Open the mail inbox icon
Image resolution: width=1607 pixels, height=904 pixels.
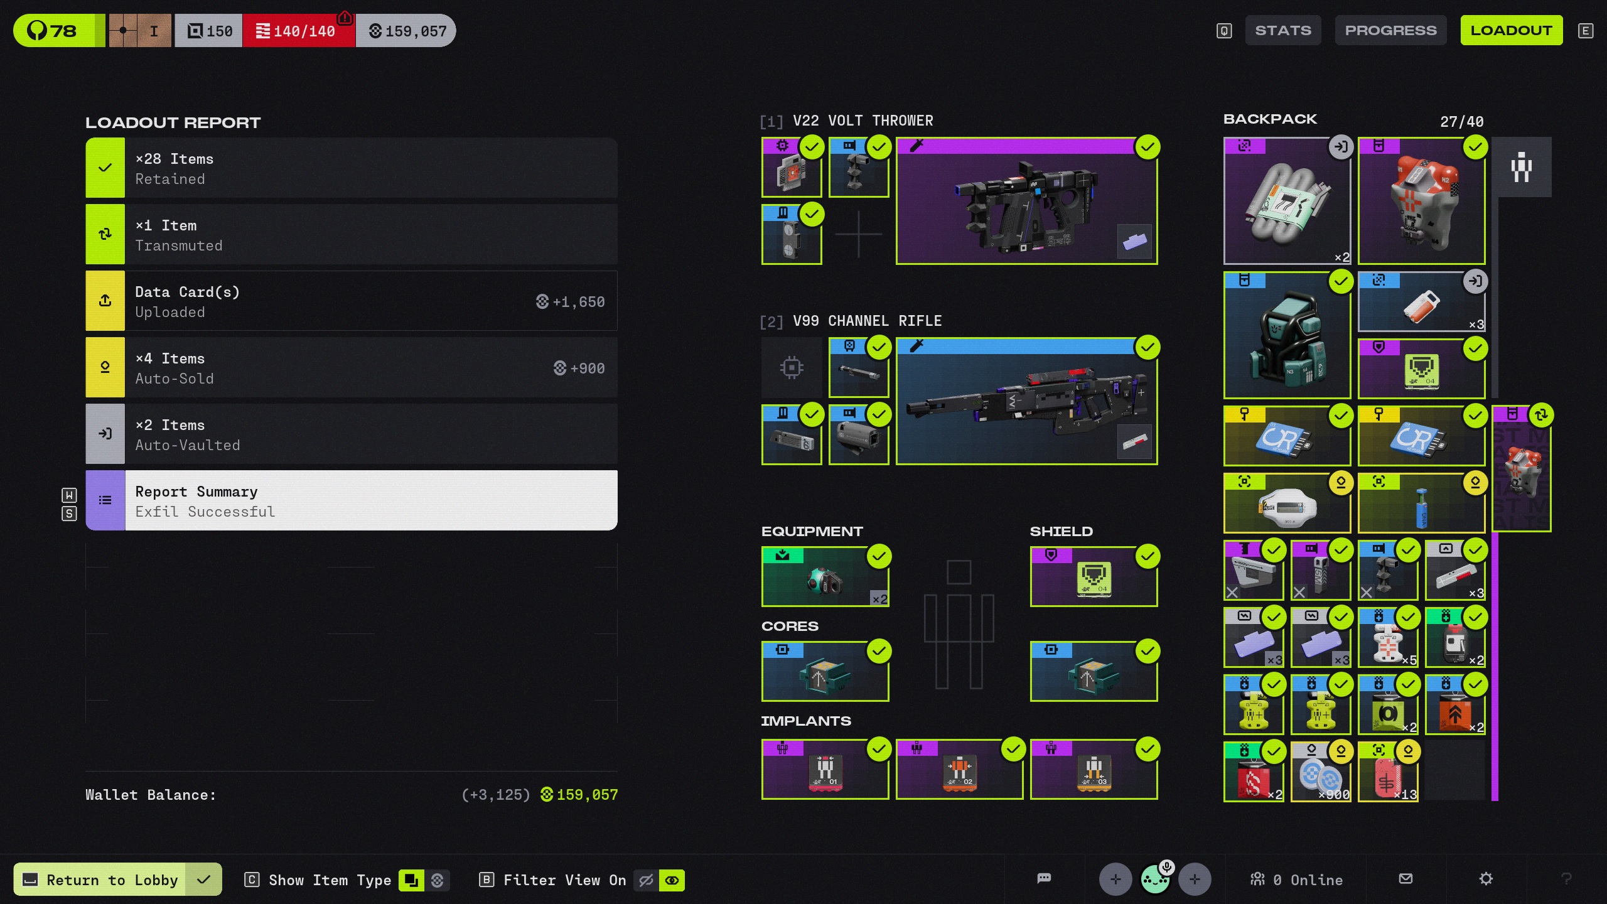(x=1406, y=879)
